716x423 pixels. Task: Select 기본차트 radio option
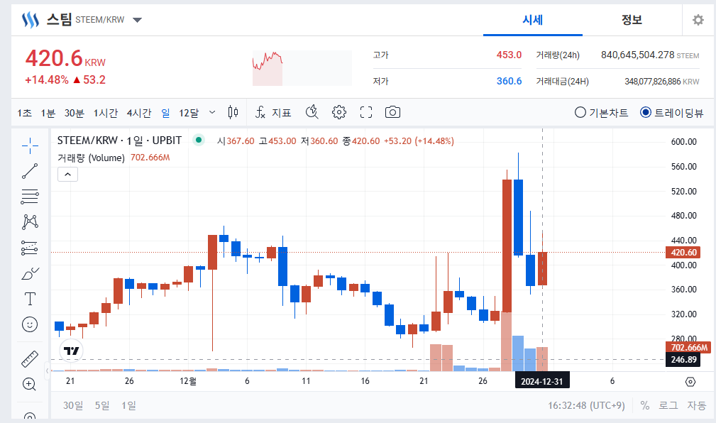coord(601,112)
